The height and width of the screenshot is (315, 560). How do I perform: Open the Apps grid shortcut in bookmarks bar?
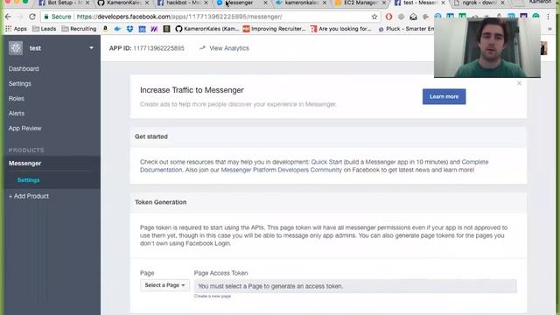16,29
